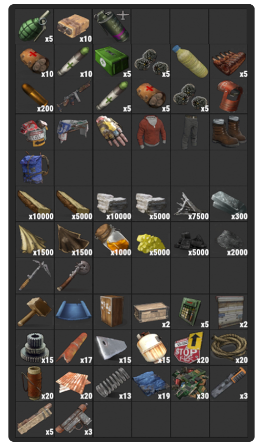Select the road signs x20 stack
Image resolution: width=263 pixels, height=446 pixels.
pyautogui.click(x=189, y=347)
